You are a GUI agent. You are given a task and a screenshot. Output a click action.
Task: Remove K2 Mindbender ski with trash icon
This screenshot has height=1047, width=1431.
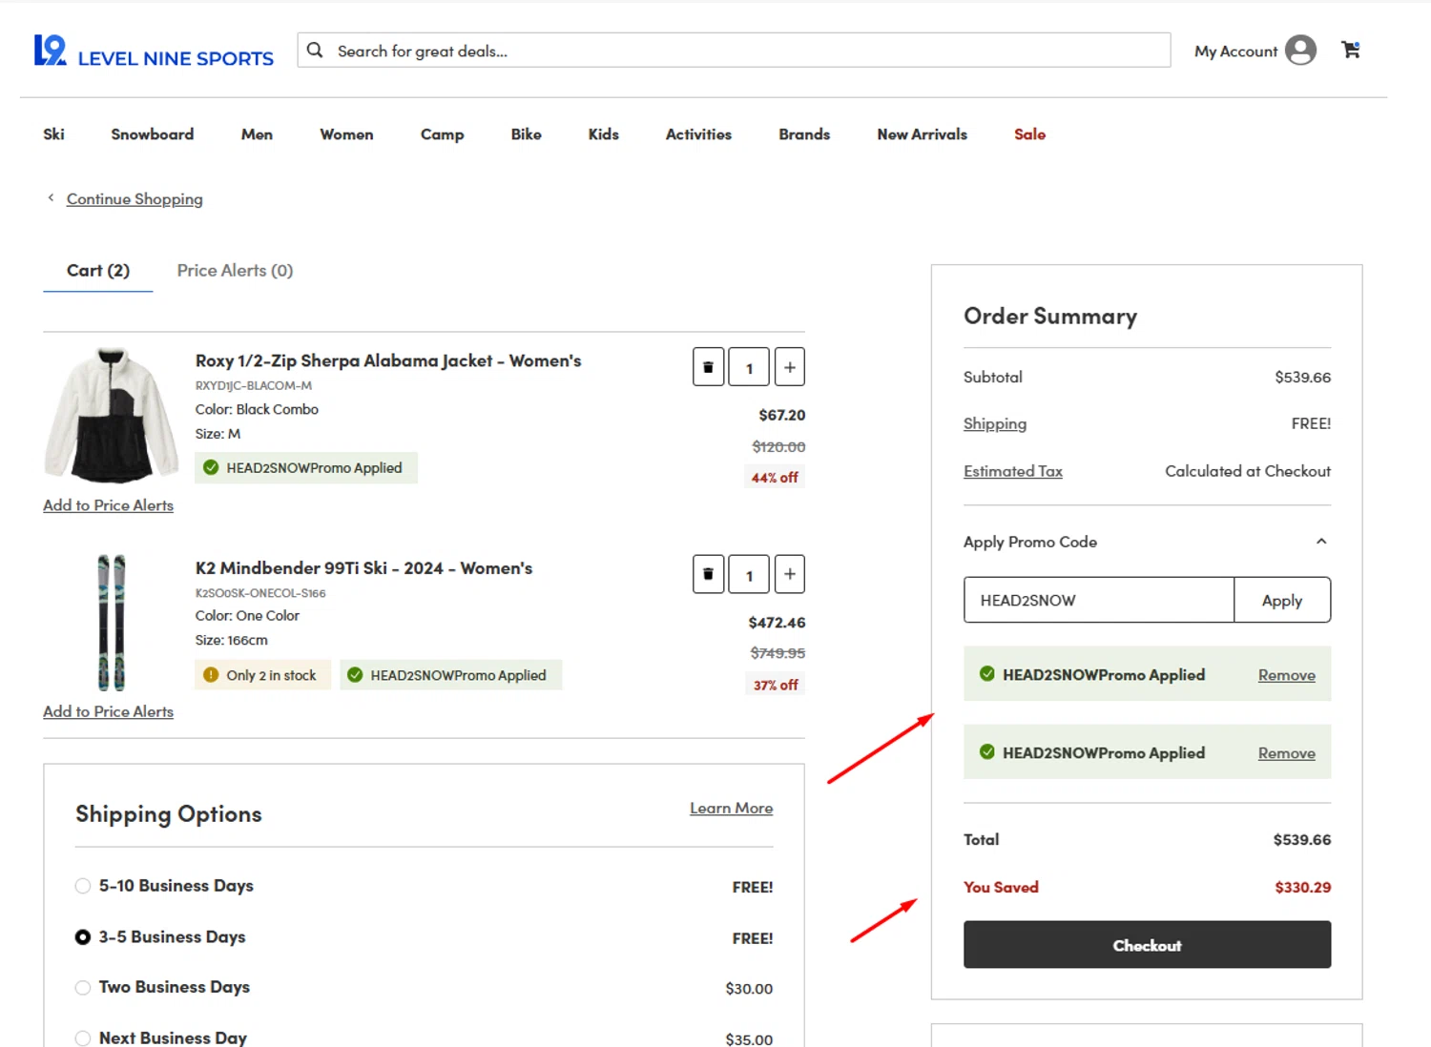[708, 574]
